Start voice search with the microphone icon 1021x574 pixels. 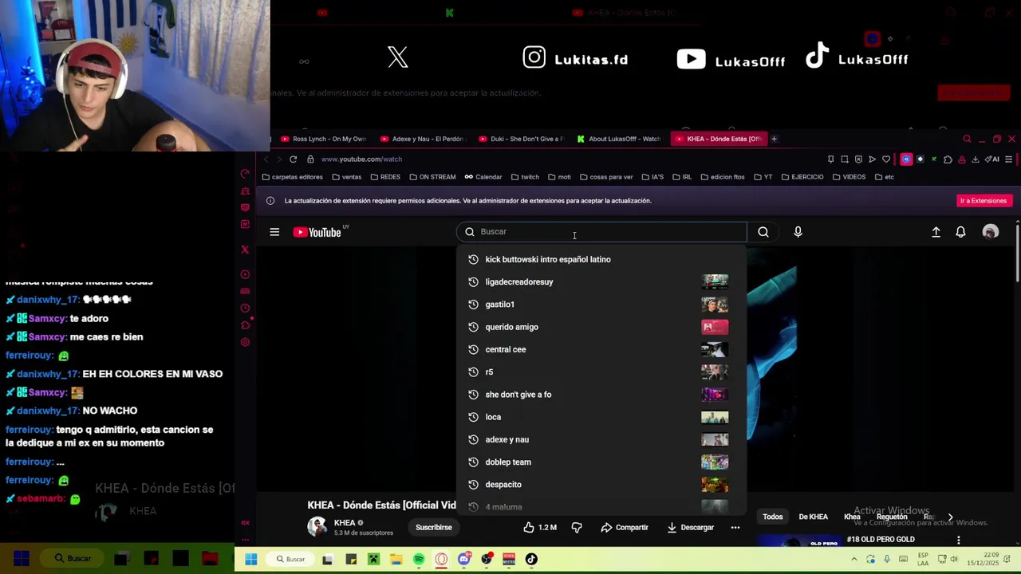pyautogui.click(x=798, y=232)
